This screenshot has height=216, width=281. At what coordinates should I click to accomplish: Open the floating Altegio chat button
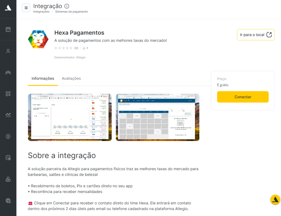click(275, 199)
